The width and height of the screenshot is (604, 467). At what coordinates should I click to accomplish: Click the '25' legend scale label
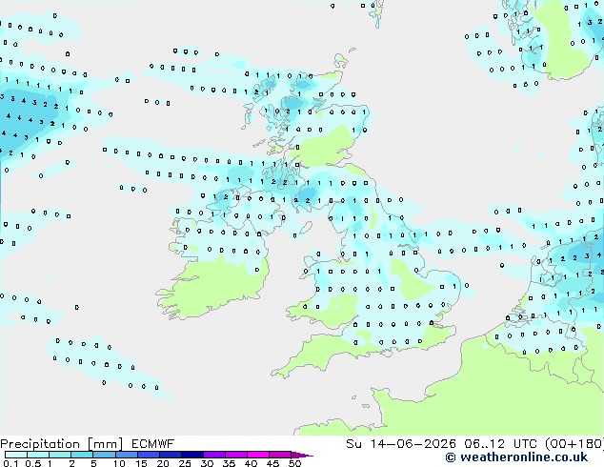pos(185,463)
